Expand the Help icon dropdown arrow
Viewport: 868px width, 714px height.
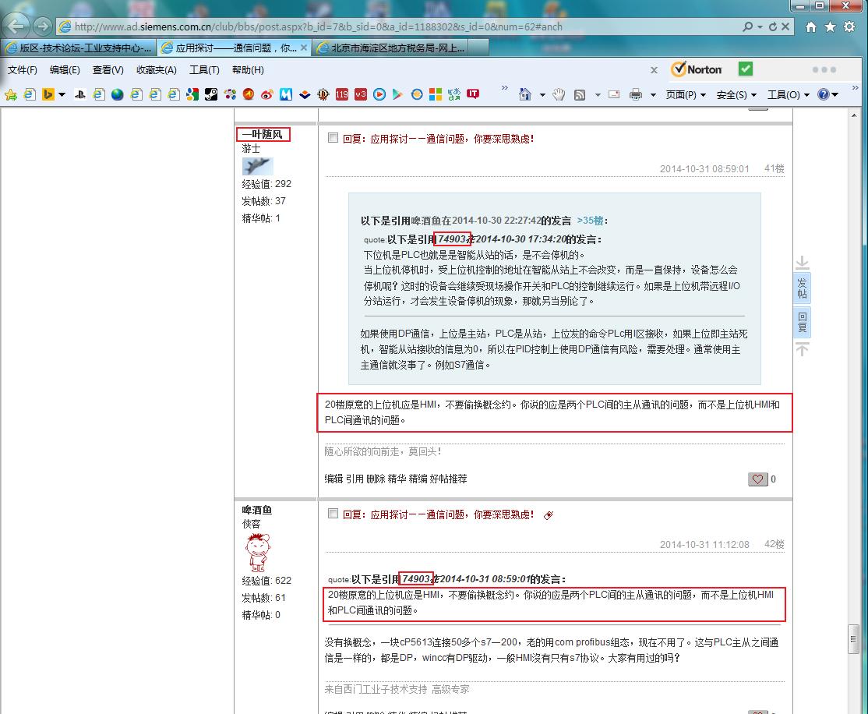coord(834,95)
